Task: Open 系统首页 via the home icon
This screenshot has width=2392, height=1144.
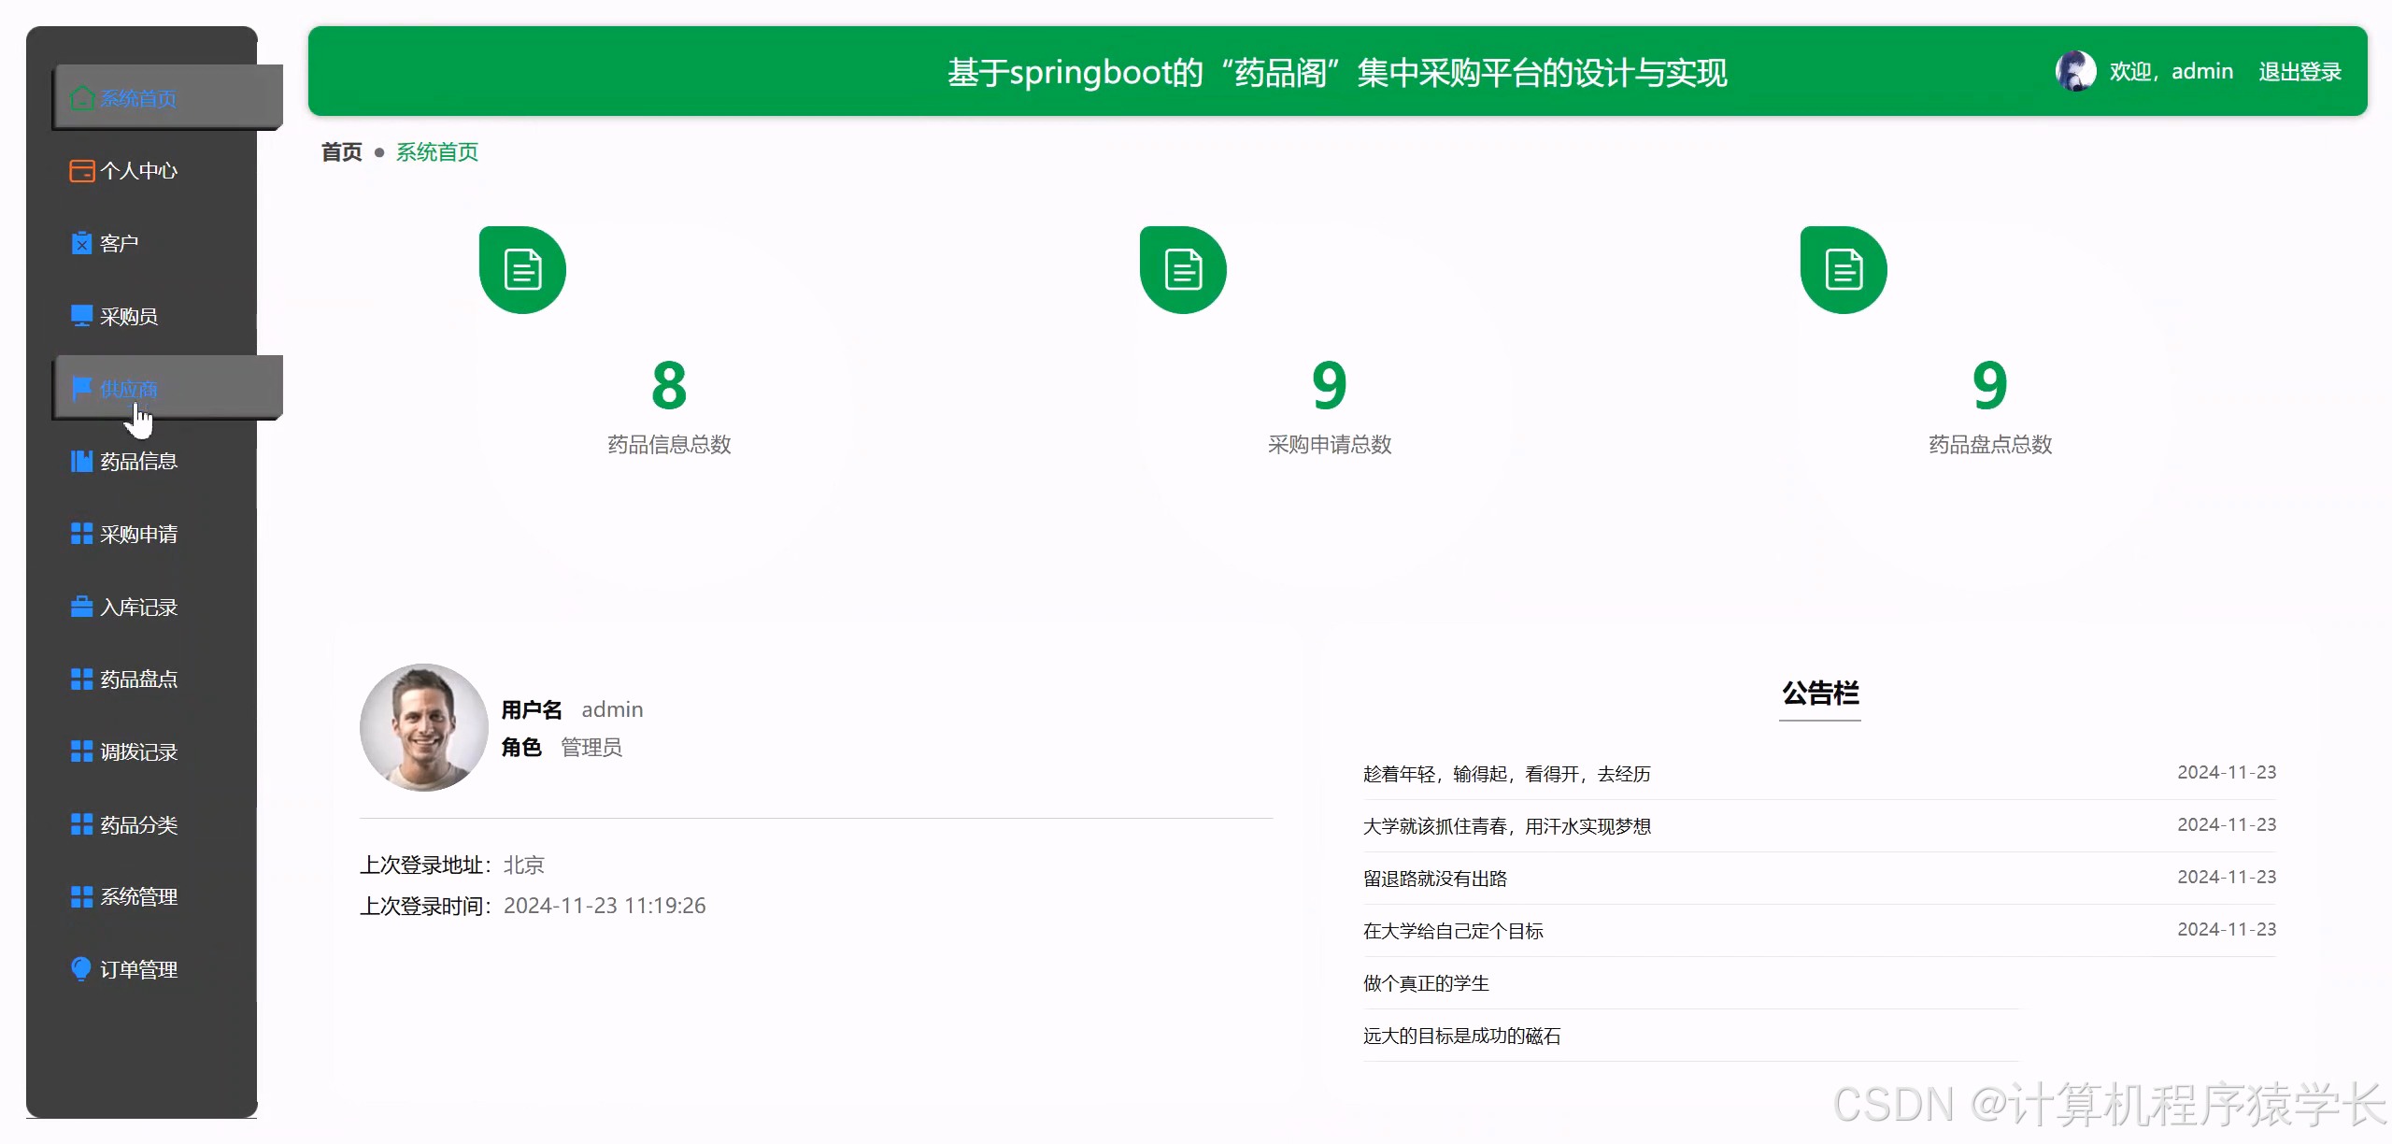Action: (80, 96)
